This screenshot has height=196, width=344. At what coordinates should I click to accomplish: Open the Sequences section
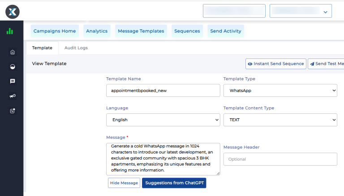(x=187, y=31)
